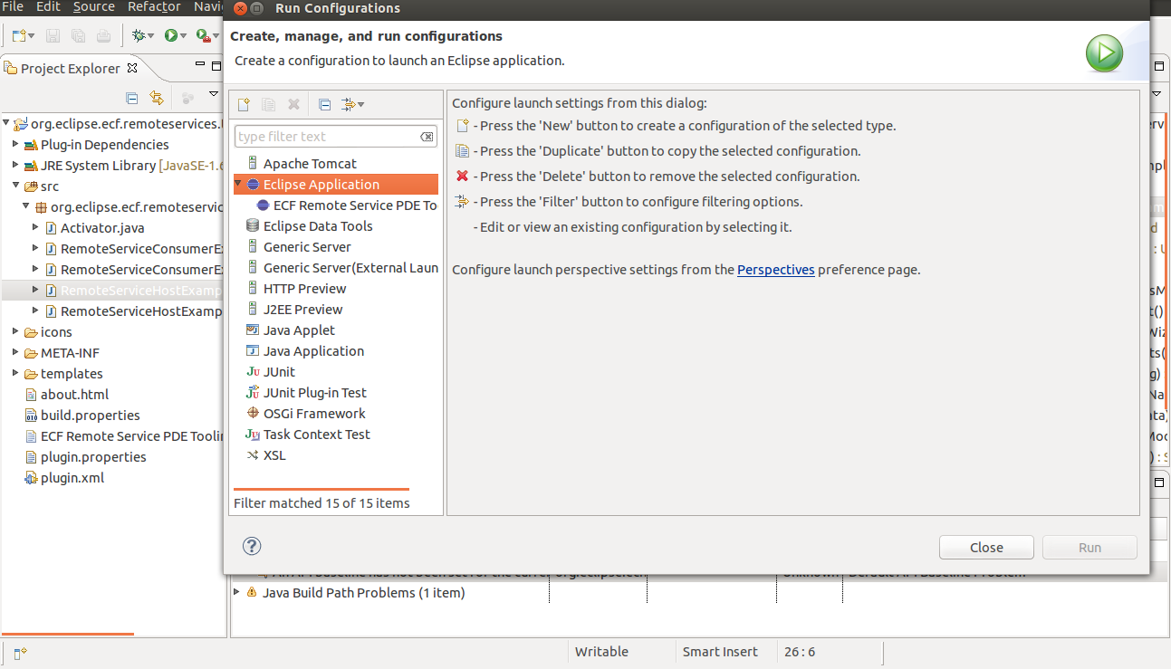Open the Edit menu

pos(48,6)
